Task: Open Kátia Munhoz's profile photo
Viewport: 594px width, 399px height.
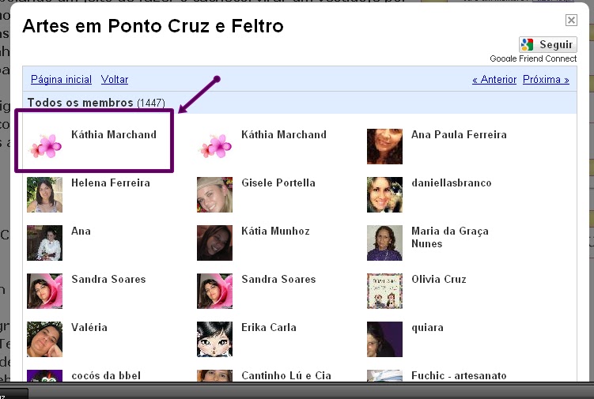Action: tap(214, 243)
